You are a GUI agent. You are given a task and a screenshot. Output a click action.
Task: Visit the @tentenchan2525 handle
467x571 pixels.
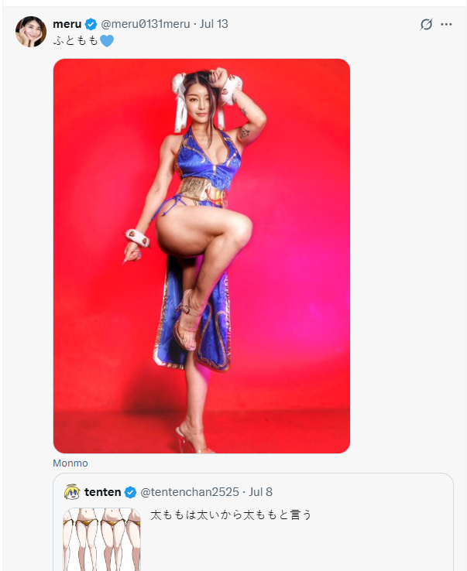coord(190,492)
